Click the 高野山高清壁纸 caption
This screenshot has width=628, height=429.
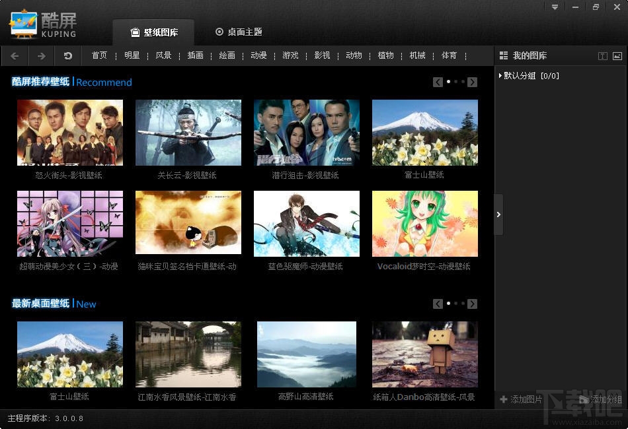pos(306,397)
